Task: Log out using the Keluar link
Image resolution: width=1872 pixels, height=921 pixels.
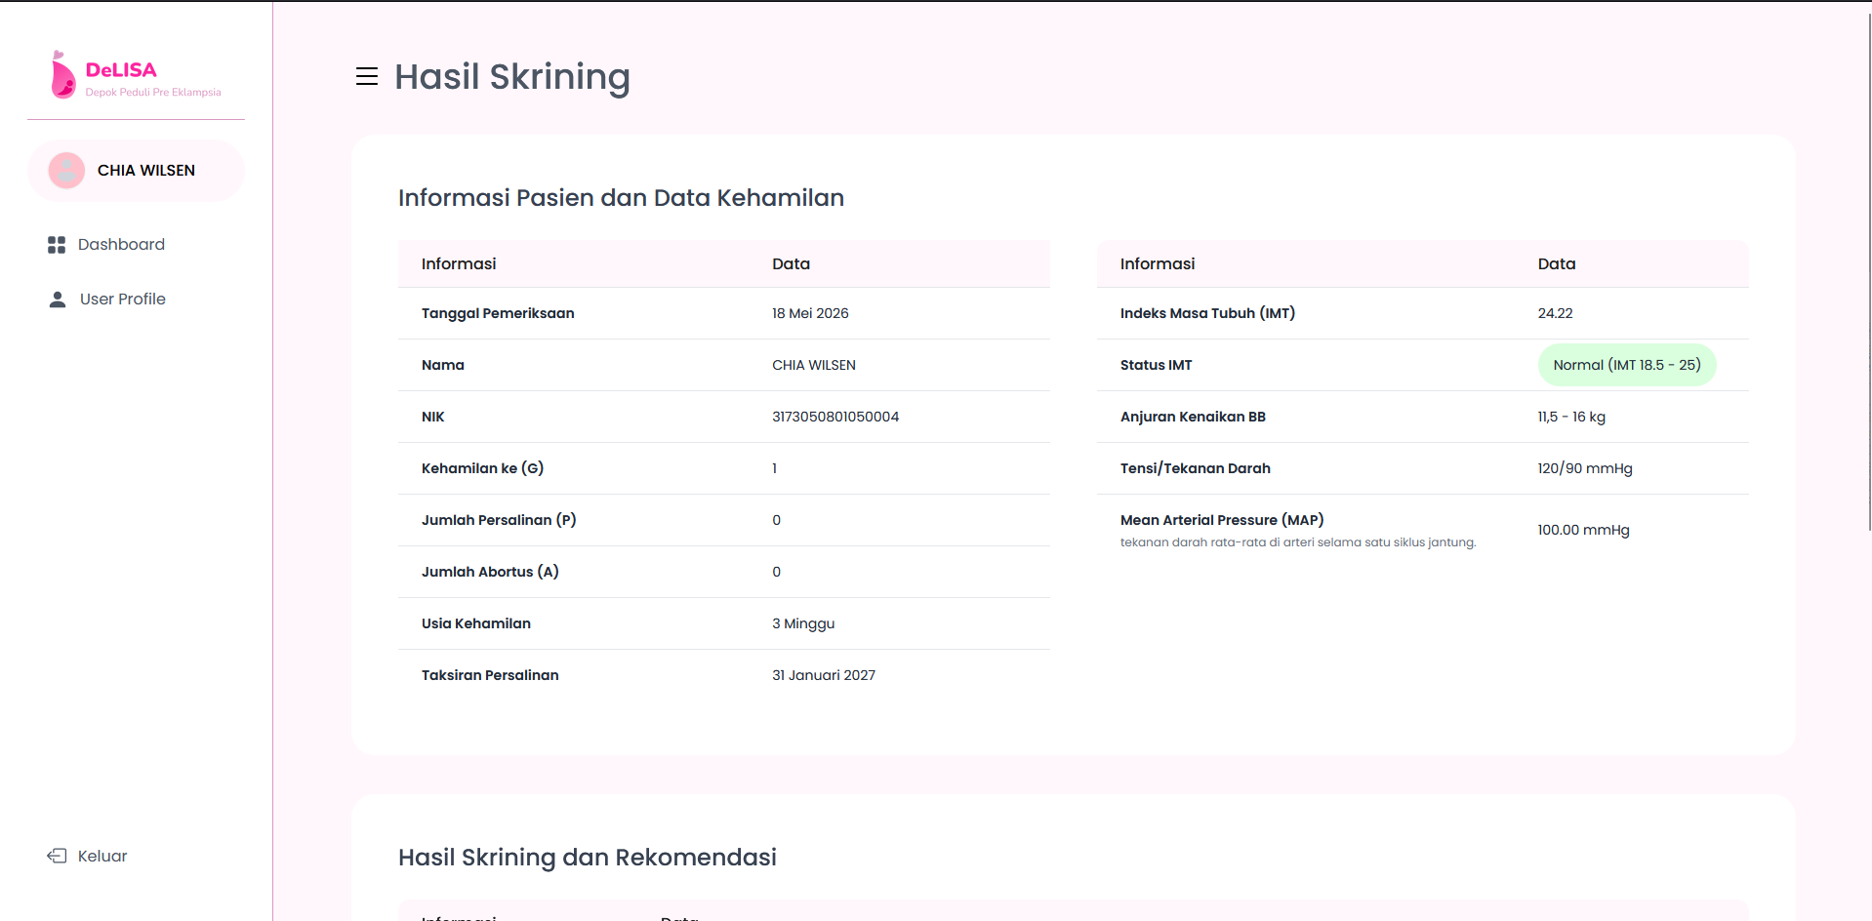Action: 88,856
